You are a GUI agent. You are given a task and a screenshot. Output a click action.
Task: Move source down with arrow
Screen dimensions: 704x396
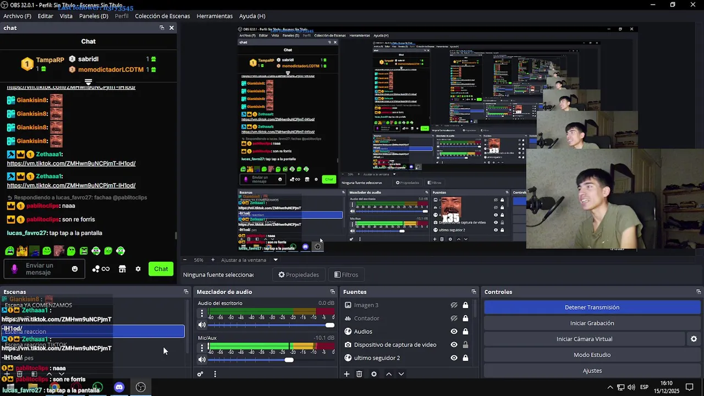(x=401, y=374)
